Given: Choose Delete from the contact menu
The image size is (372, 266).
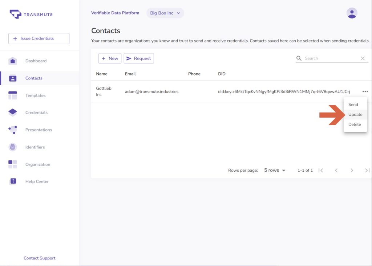Looking at the screenshot, I should coord(355,124).
